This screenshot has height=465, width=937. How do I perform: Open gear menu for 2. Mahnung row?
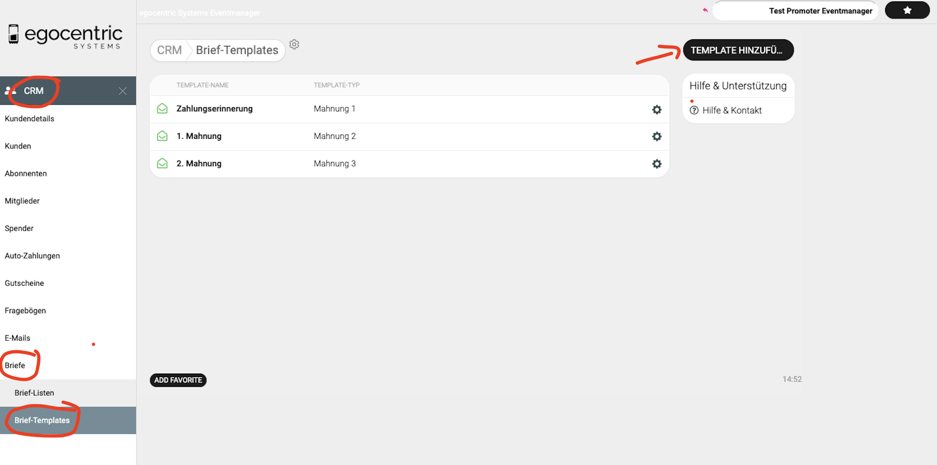pos(656,164)
